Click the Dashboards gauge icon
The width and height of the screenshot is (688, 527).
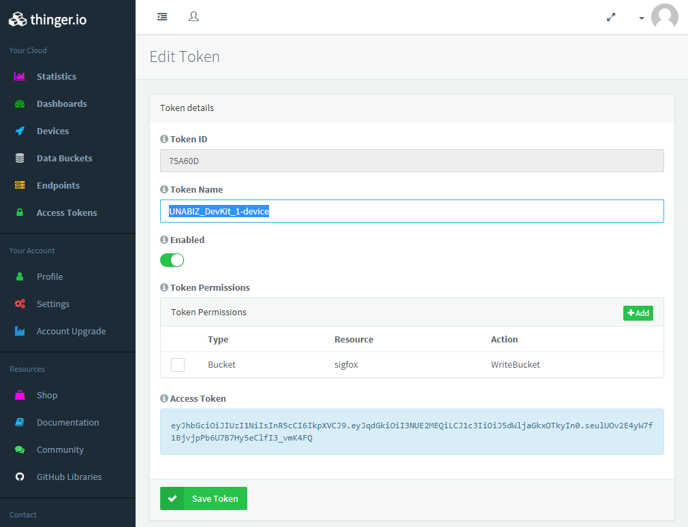click(x=20, y=104)
